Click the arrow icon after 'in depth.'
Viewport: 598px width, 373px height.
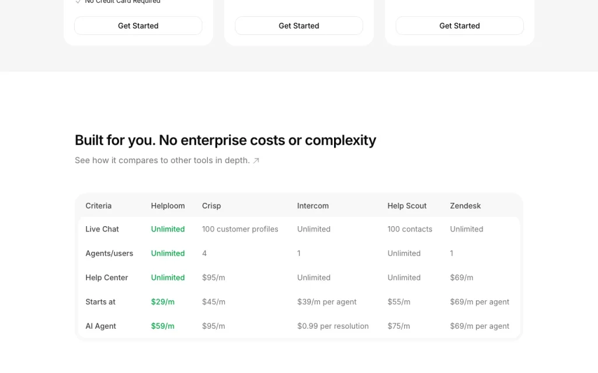(x=256, y=161)
